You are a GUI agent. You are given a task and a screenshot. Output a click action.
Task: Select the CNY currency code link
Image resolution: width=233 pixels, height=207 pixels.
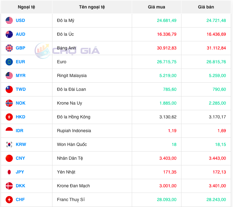(20, 158)
